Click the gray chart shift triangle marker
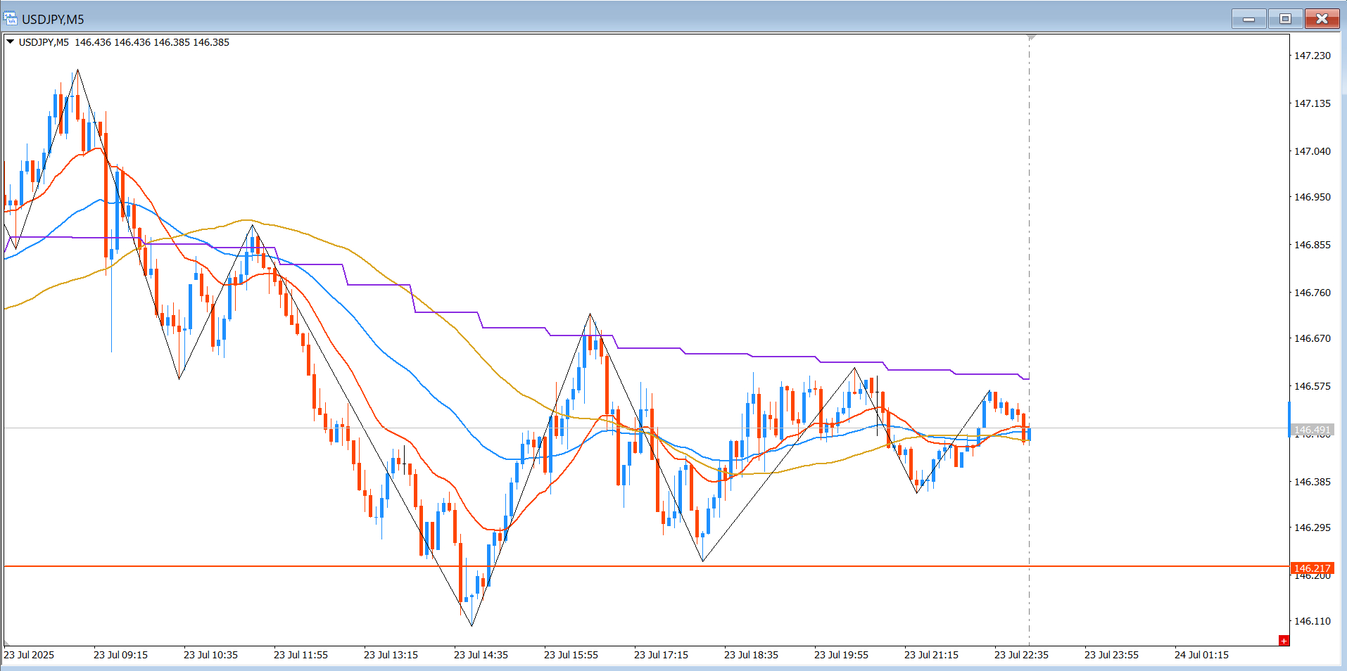Viewport: 1347px width, 671px height. (1031, 37)
